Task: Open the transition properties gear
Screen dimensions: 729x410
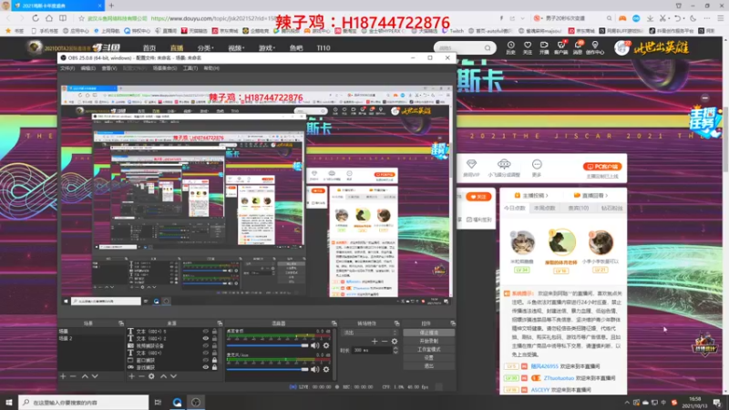Action: click(x=395, y=341)
